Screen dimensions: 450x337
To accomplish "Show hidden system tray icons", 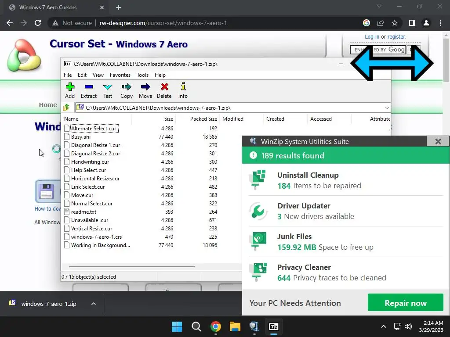I will pyautogui.click(x=383, y=326).
